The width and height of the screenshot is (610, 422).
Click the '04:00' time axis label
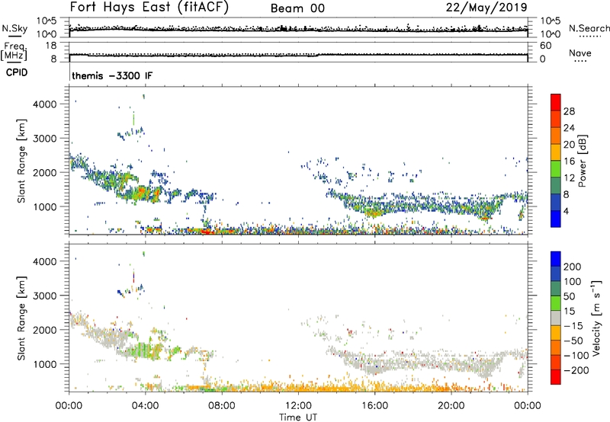pos(145,406)
